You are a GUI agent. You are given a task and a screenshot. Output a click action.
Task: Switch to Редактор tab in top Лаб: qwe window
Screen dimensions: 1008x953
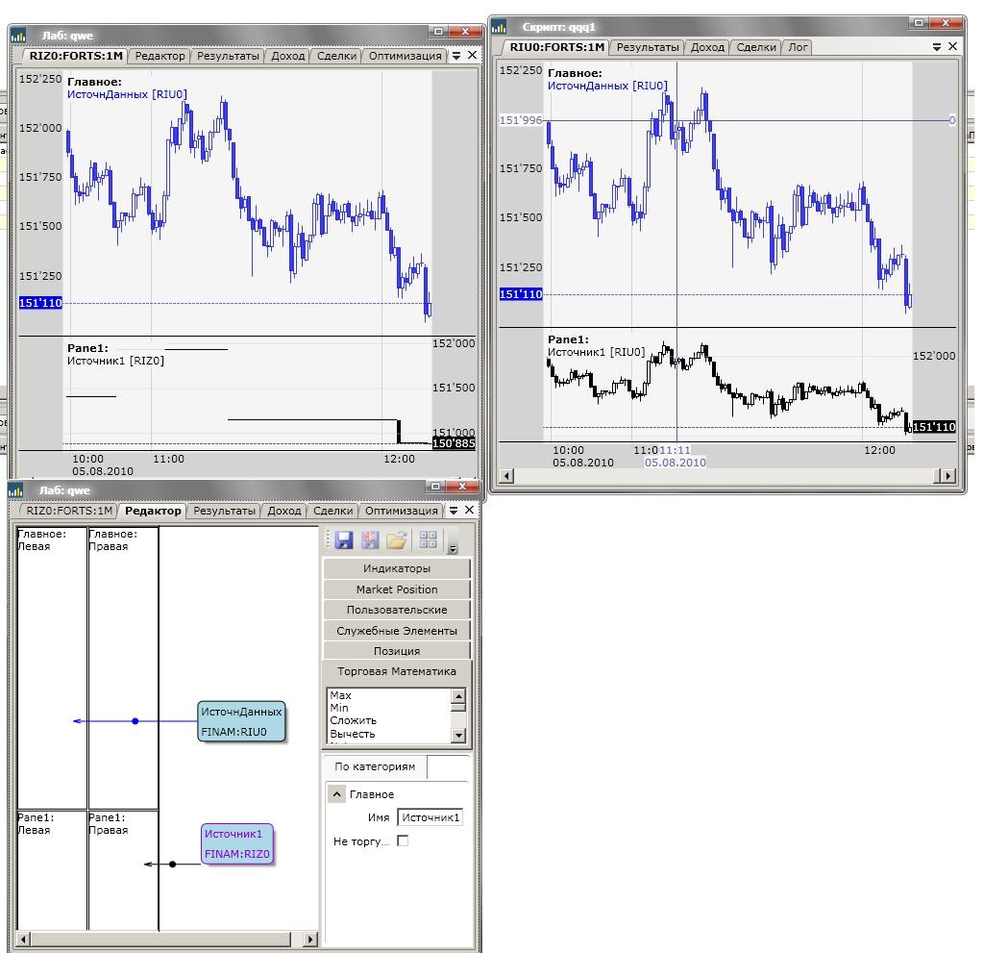(x=160, y=56)
